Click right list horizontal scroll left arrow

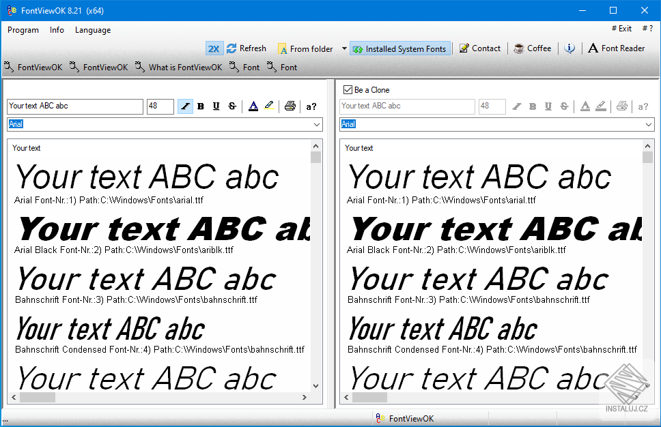click(346, 397)
